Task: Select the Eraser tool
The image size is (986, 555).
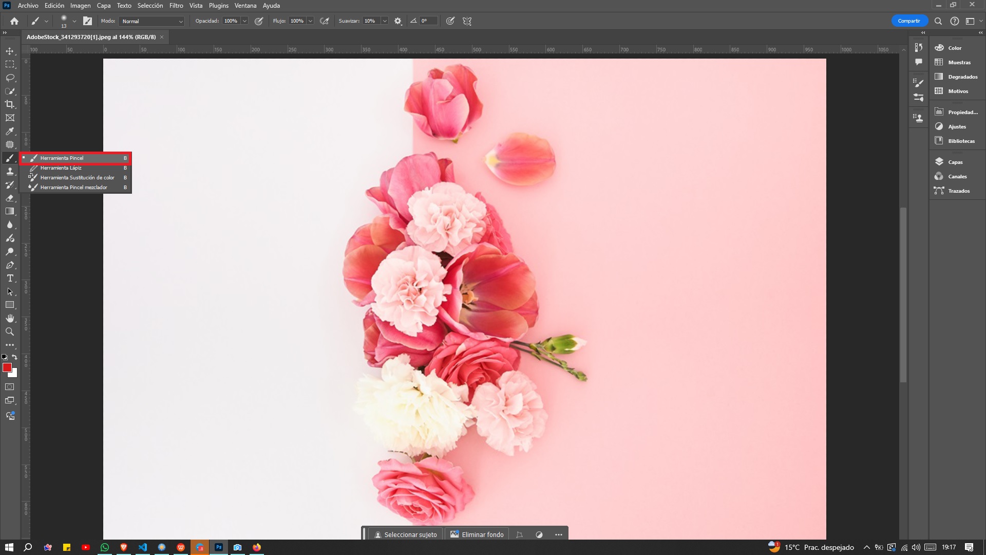Action: pyautogui.click(x=10, y=198)
